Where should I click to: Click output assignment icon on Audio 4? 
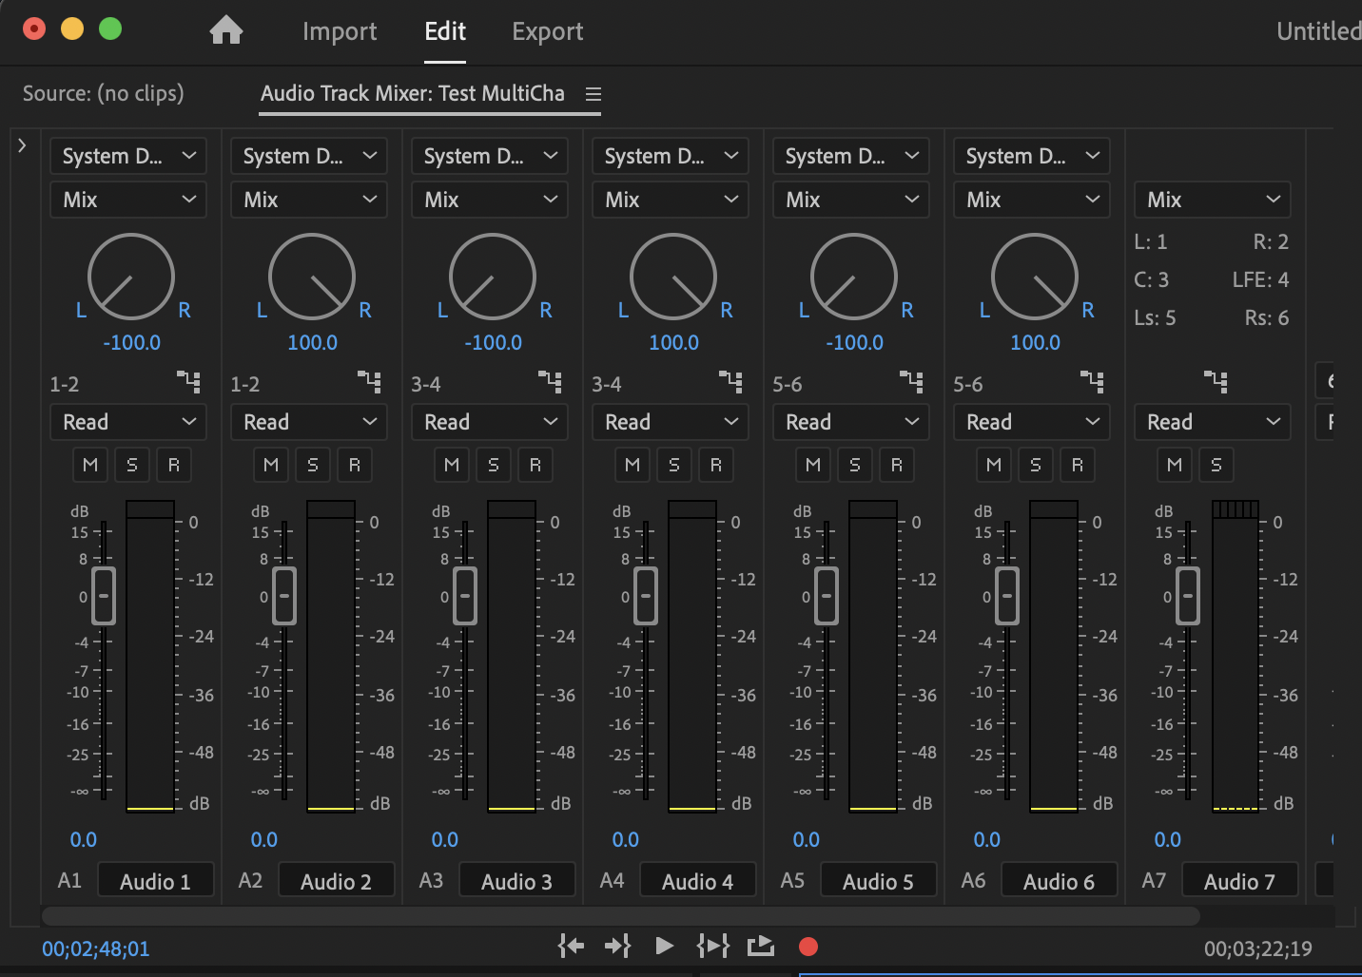pyautogui.click(x=730, y=382)
